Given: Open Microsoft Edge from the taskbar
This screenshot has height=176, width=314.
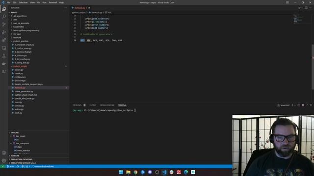Looking at the screenshot, I should pyautogui.click(x=186, y=172).
